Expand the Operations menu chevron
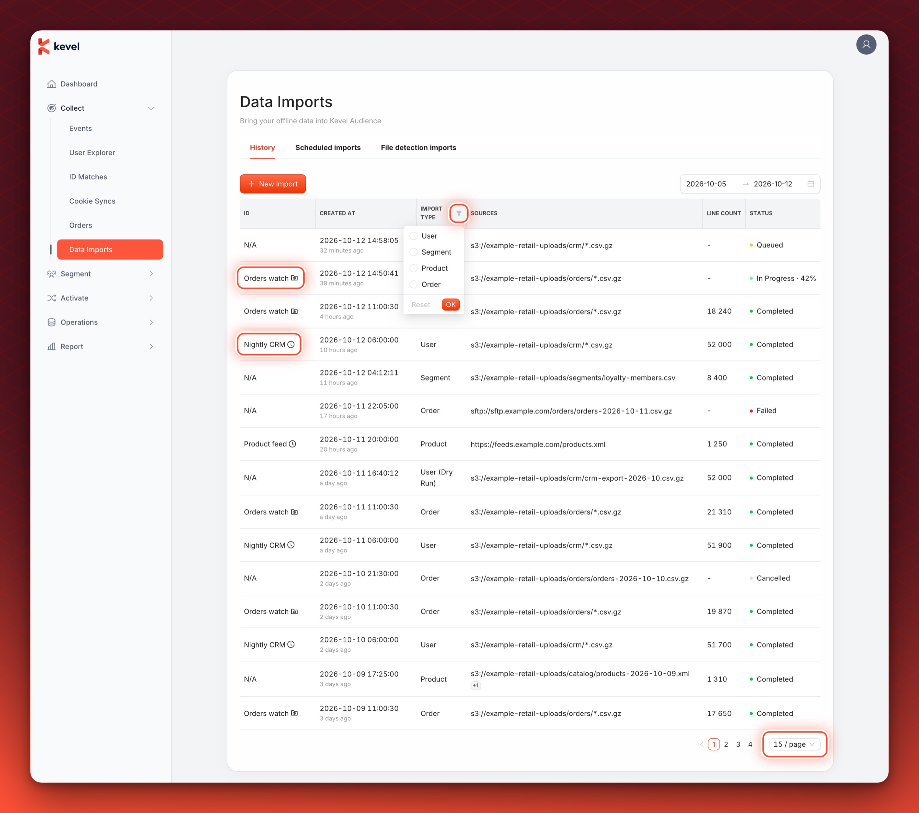This screenshot has height=813, width=919. pos(151,322)
